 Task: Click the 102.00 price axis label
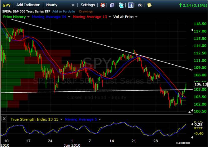200,104
